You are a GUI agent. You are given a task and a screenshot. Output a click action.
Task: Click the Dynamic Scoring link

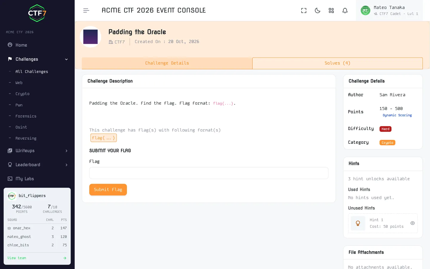[397, 115]
